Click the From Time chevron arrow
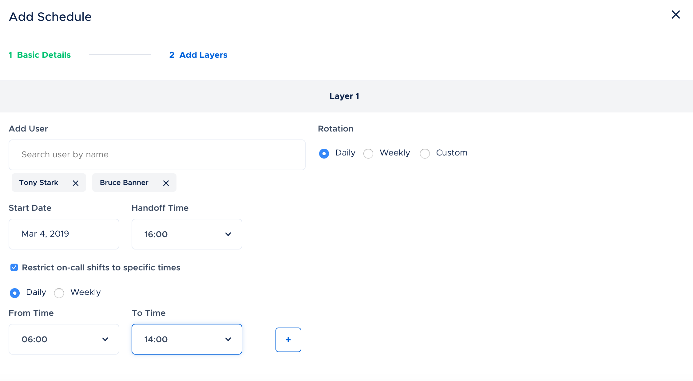 (x=105, y=339)
